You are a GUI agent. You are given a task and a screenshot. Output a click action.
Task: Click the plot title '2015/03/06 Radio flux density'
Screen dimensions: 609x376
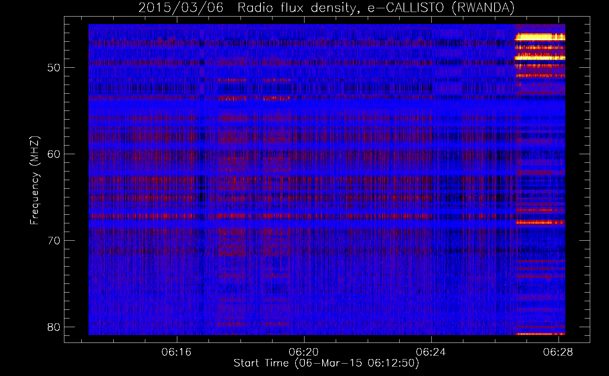tap(247, 8)
